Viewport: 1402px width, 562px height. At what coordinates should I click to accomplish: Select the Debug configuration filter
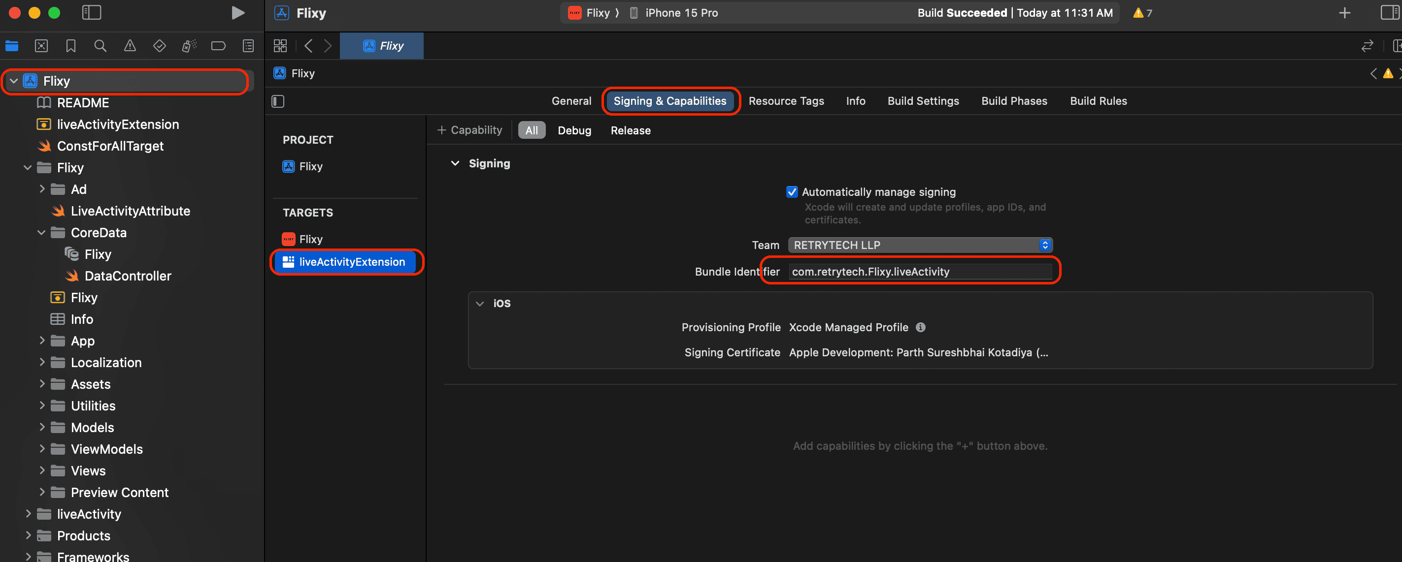pos(574,130)
